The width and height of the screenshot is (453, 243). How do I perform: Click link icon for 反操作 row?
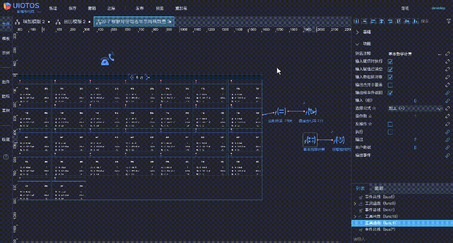click(448, 124)
